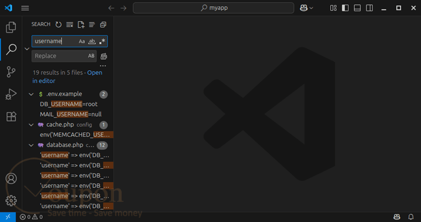Click the Replace All icon
The width and height of the screenshot is (421, 222).
click(x=104, y=56)
